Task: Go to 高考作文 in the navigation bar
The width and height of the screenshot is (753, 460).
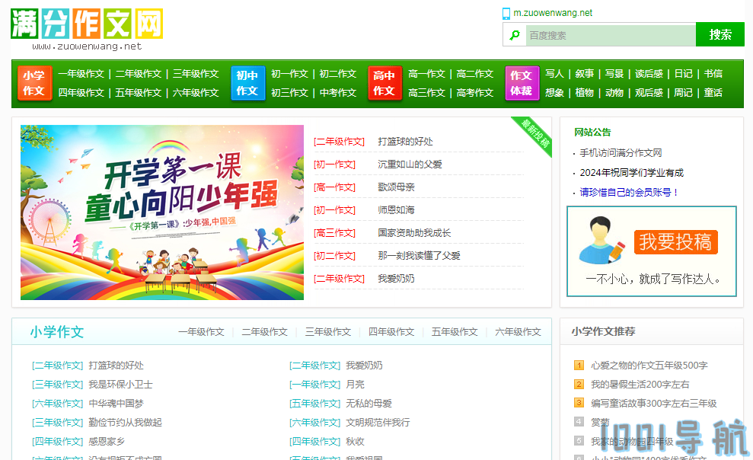Action: point(475,93)
